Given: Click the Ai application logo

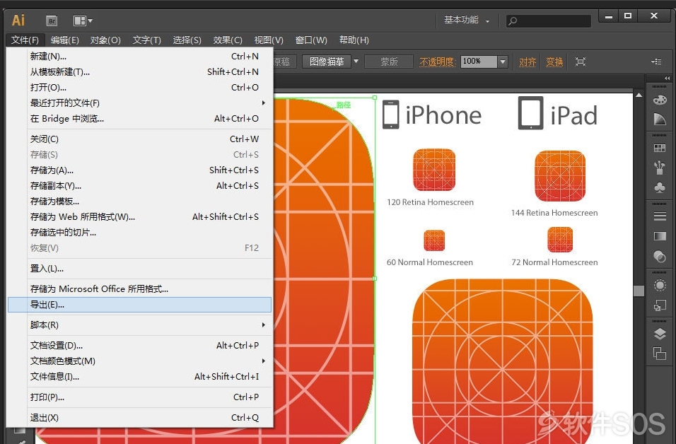Looking at the screenshot, I should [x=18, y=21].
